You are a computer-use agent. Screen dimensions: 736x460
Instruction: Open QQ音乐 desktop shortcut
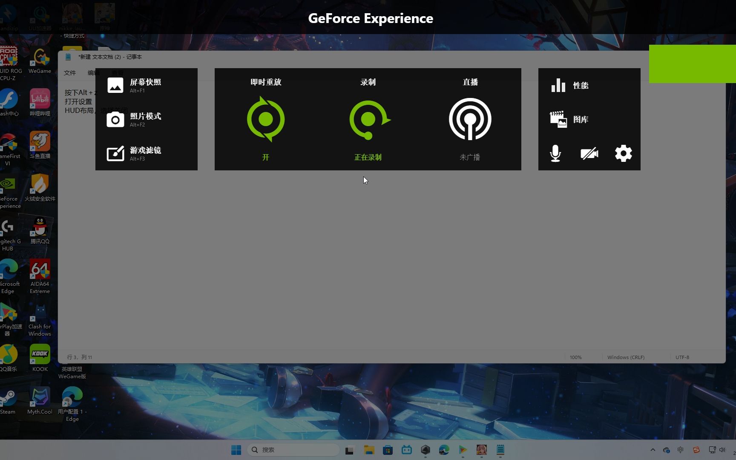[x=9, y=358]
